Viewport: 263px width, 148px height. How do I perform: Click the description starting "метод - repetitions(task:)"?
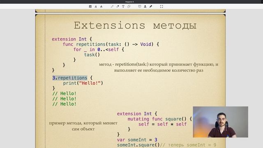[x=159, y=64]
